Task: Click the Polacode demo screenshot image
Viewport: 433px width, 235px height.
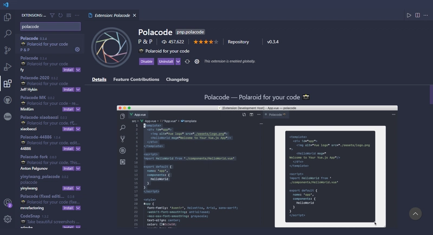Action: 257,167
